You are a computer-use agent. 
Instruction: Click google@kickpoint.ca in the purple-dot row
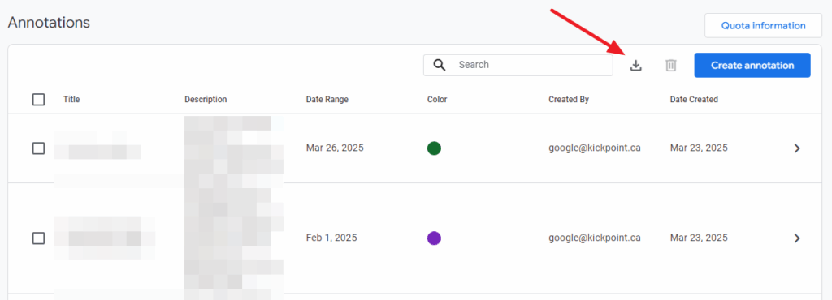coord(594,238)
